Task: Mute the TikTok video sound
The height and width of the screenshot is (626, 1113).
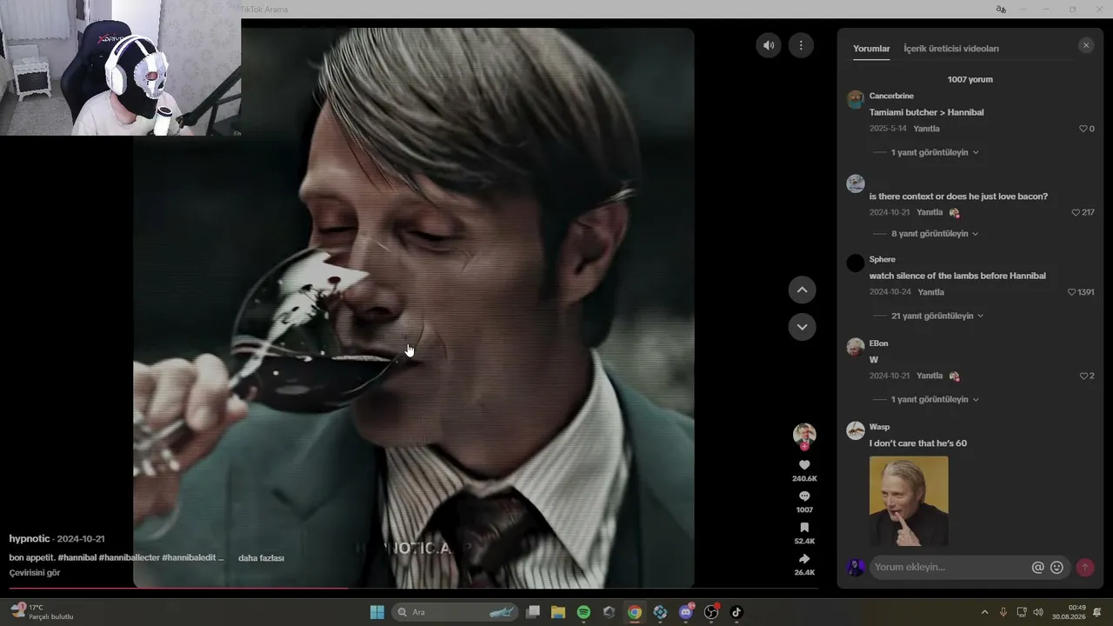Action: pos(769,45)
